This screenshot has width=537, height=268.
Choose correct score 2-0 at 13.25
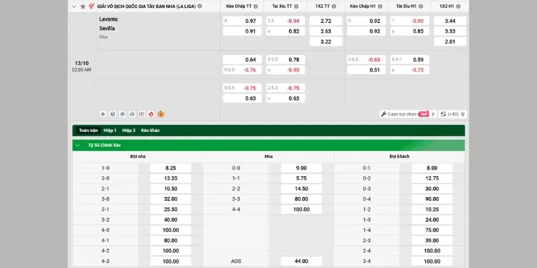tap(170, 178)
